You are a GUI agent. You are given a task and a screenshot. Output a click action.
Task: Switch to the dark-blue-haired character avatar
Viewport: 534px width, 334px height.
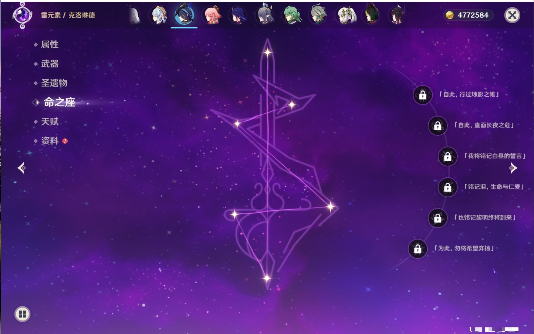point(238,15)
